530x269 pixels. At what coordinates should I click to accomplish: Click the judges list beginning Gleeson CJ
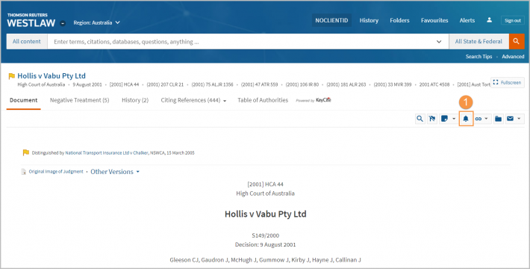click(265, 260)
